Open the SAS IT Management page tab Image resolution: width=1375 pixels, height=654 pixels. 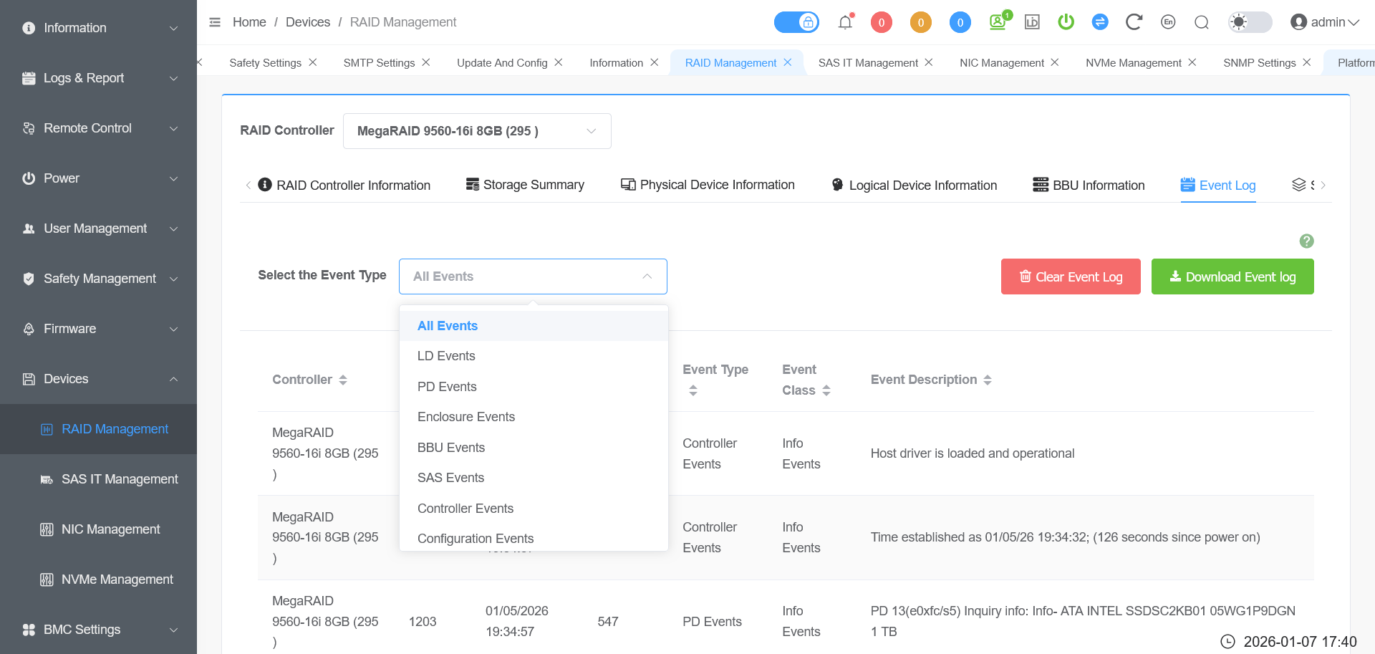click(x=867, y=63)
